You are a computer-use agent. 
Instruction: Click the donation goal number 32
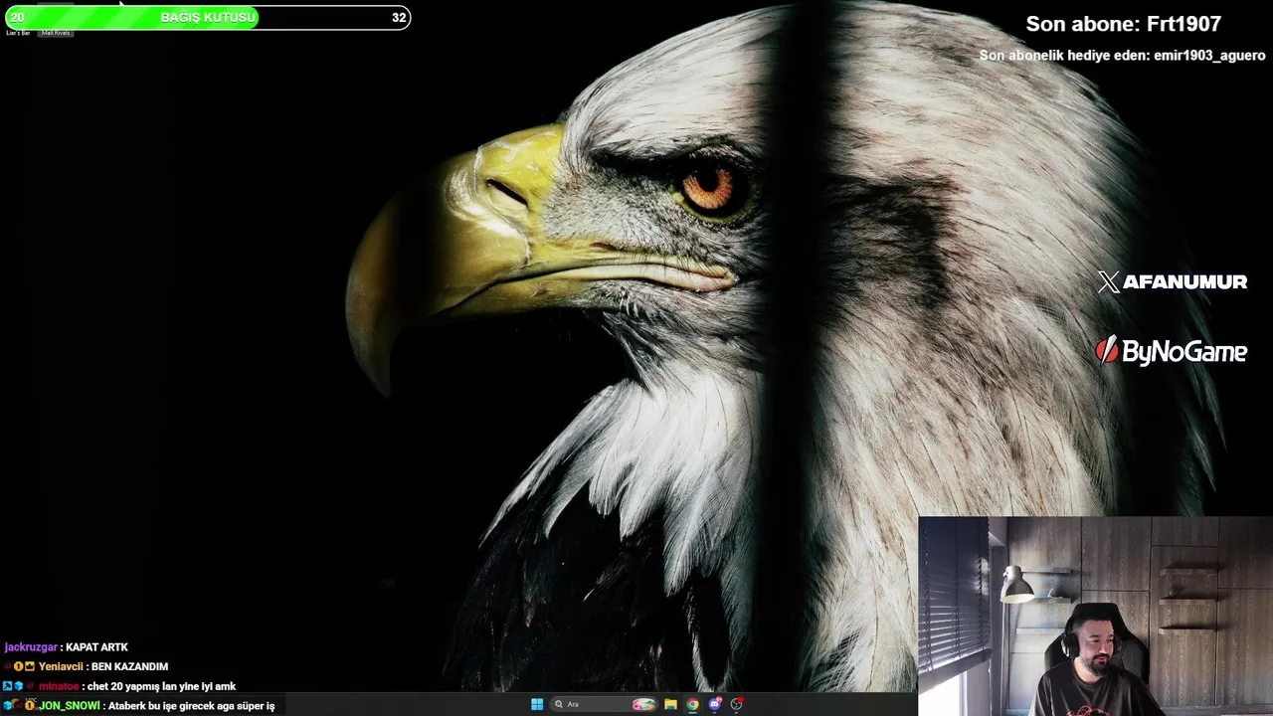point(399,17)
